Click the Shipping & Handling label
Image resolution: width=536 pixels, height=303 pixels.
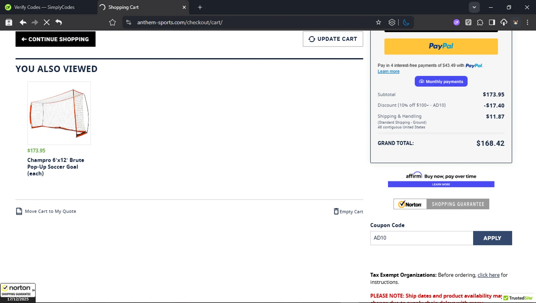point(399,116)
